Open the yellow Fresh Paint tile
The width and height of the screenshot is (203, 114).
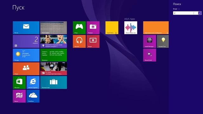tap(112, 28)
